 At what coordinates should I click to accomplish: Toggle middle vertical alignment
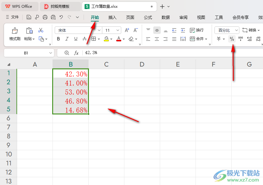pos(157,30)
